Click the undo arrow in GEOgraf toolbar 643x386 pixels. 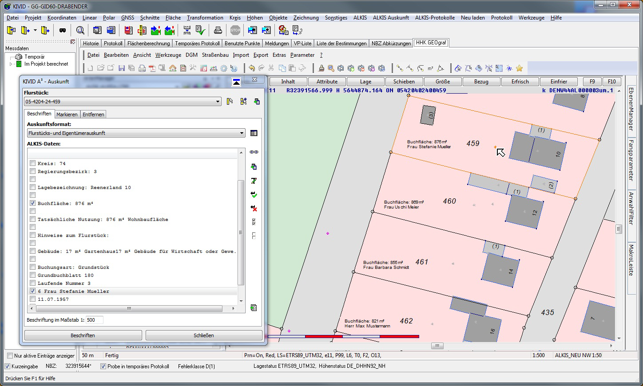(x=252, y=68)
